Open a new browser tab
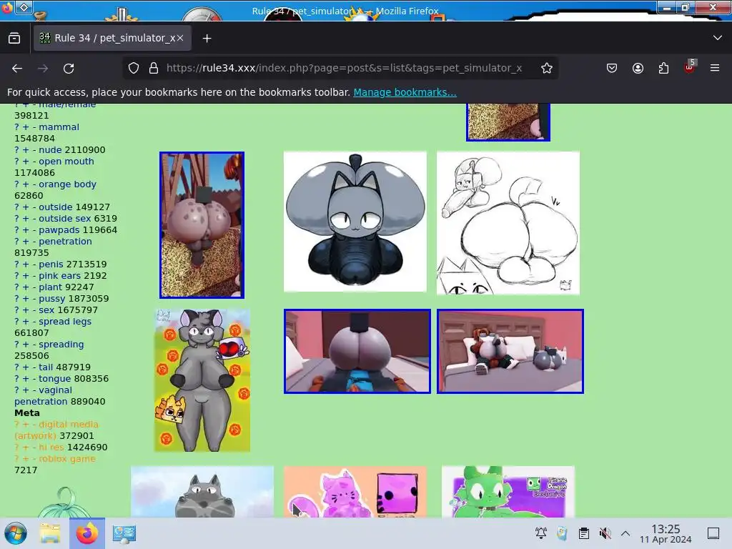 tap(207, 39)
